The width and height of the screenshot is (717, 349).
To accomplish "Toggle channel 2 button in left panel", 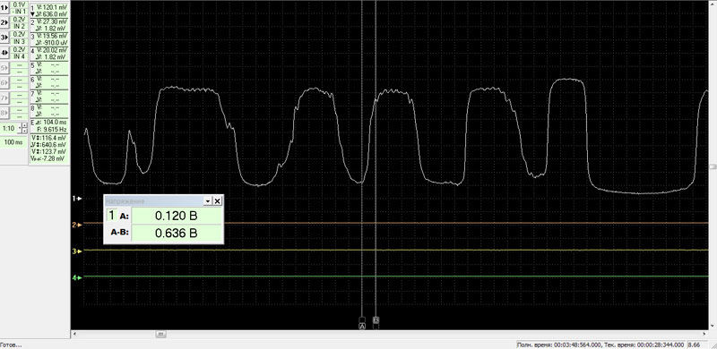I will (5, 23).
